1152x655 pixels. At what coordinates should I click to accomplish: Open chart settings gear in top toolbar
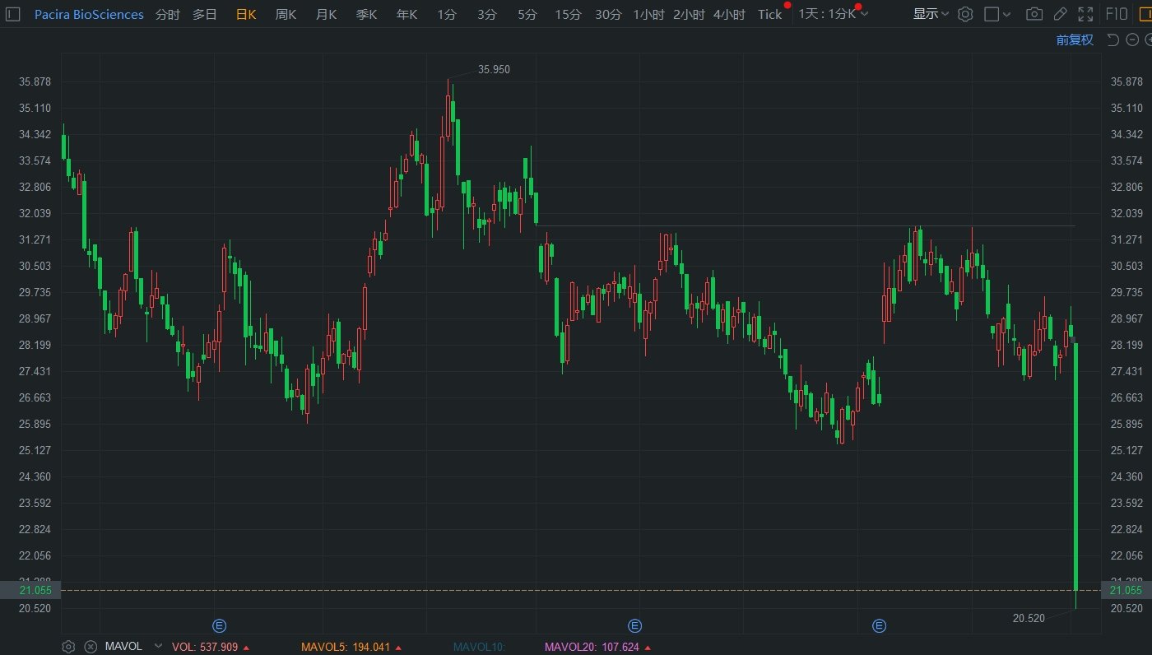click(965, 14)
